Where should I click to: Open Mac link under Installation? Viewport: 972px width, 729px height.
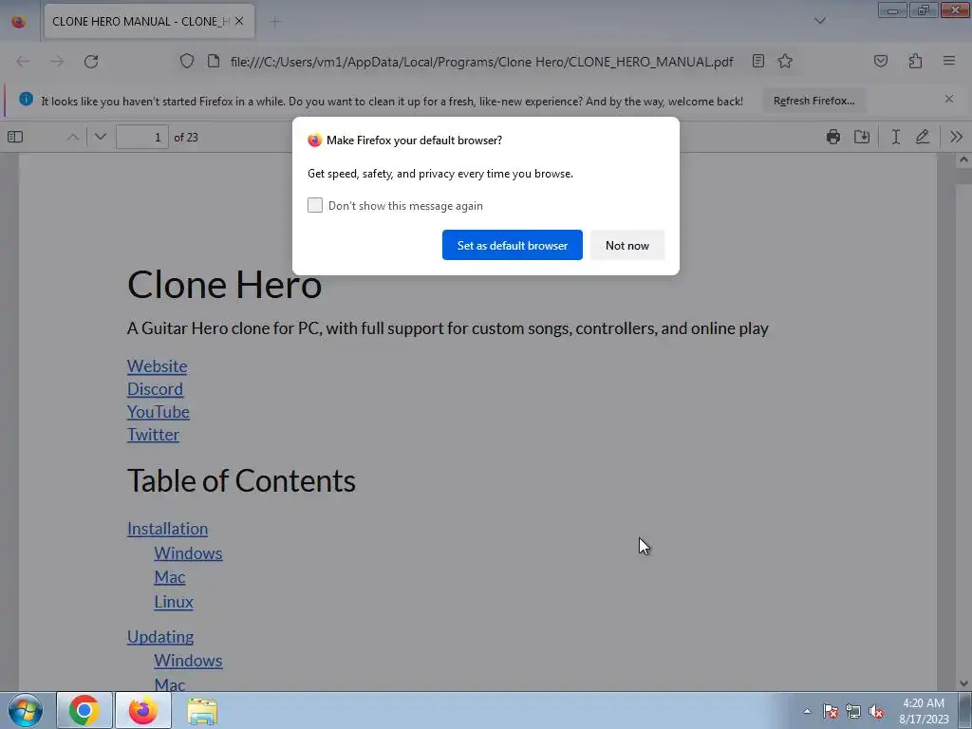click(x=170, y=577)
